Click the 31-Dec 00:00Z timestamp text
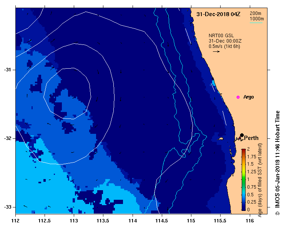This screenshot has width=284, height=227. tap(225, 41)
